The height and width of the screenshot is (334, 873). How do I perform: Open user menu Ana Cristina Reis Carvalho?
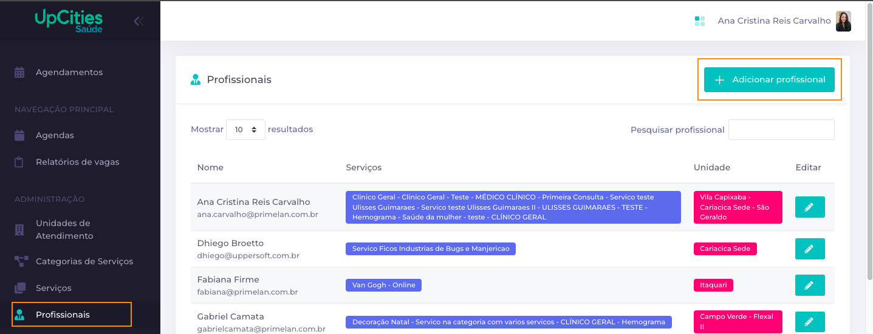pyautogui.click(x=774, y=21)
